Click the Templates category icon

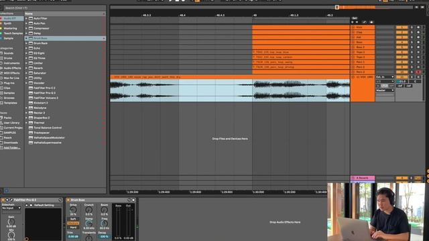pyautogui.click(x=1, y=103)
